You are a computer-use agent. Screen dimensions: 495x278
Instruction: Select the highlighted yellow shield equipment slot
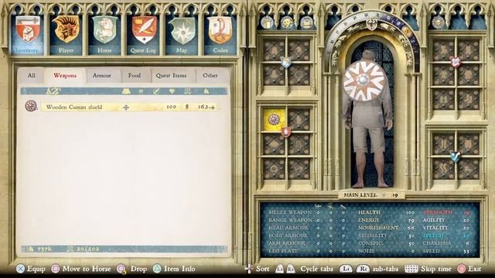pos(274,120)
